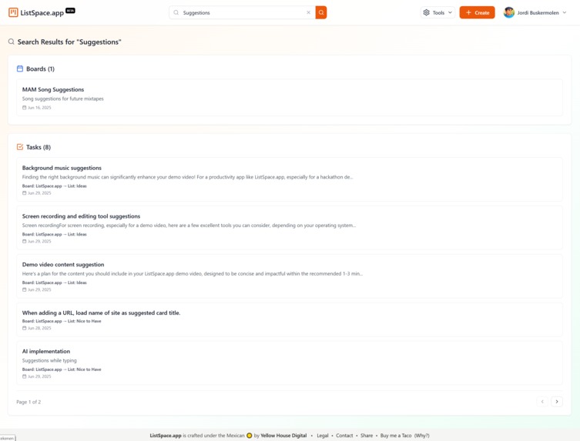
Task: Click Buy me a Taco link
Action: pos(396,436)
